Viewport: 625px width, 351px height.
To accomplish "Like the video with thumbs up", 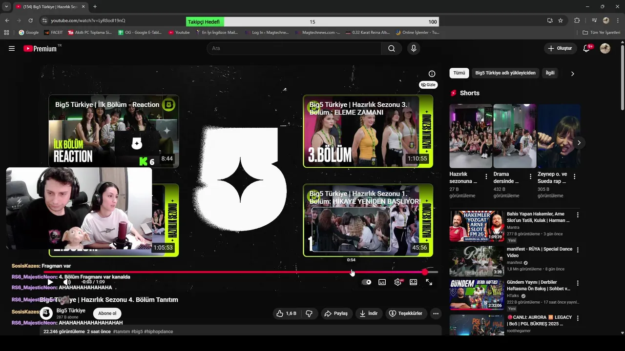I will tap(286, 313).
